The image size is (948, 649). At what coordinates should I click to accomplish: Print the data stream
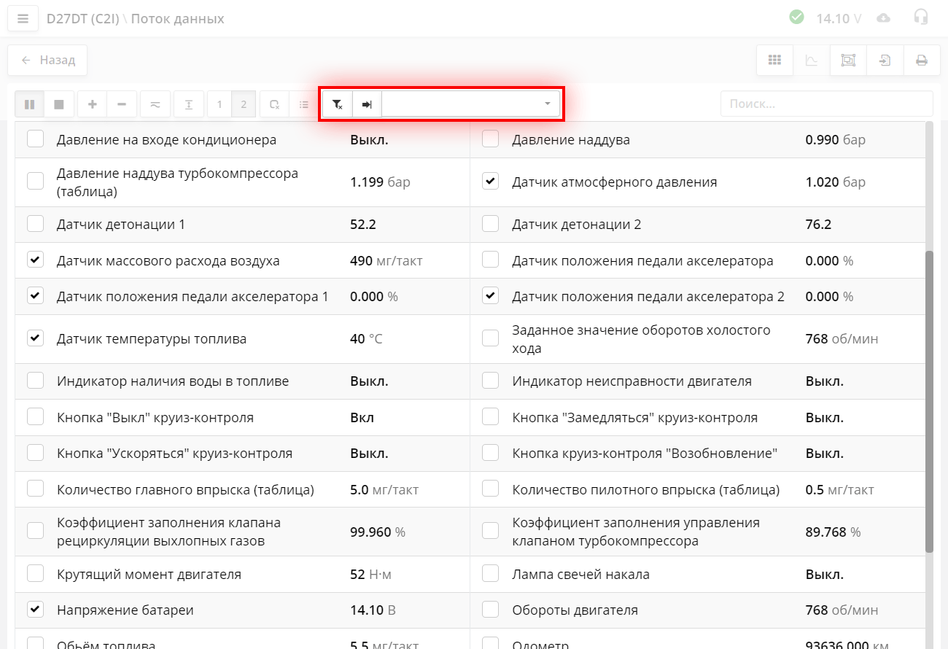[922, 61]
